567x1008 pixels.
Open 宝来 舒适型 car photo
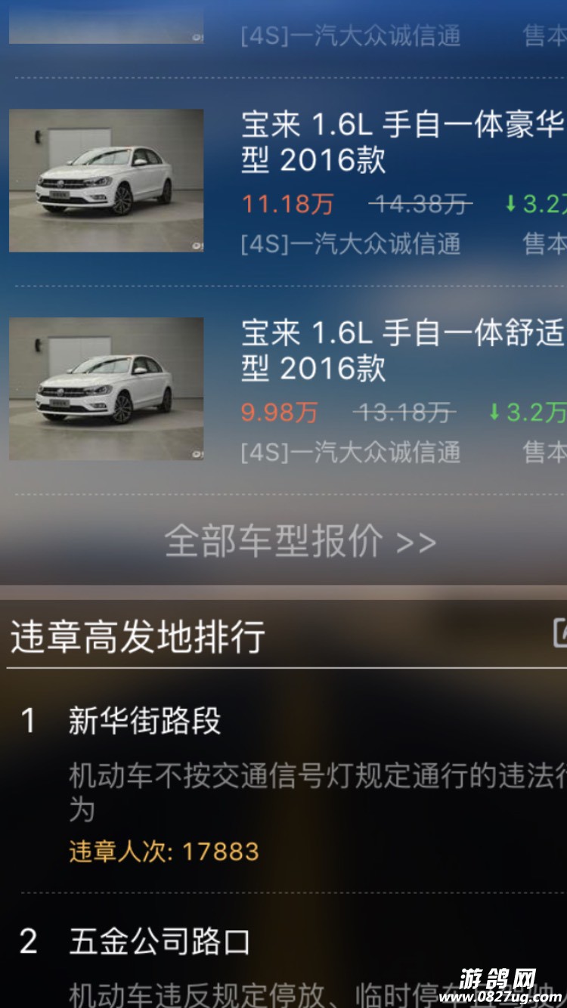106,388
